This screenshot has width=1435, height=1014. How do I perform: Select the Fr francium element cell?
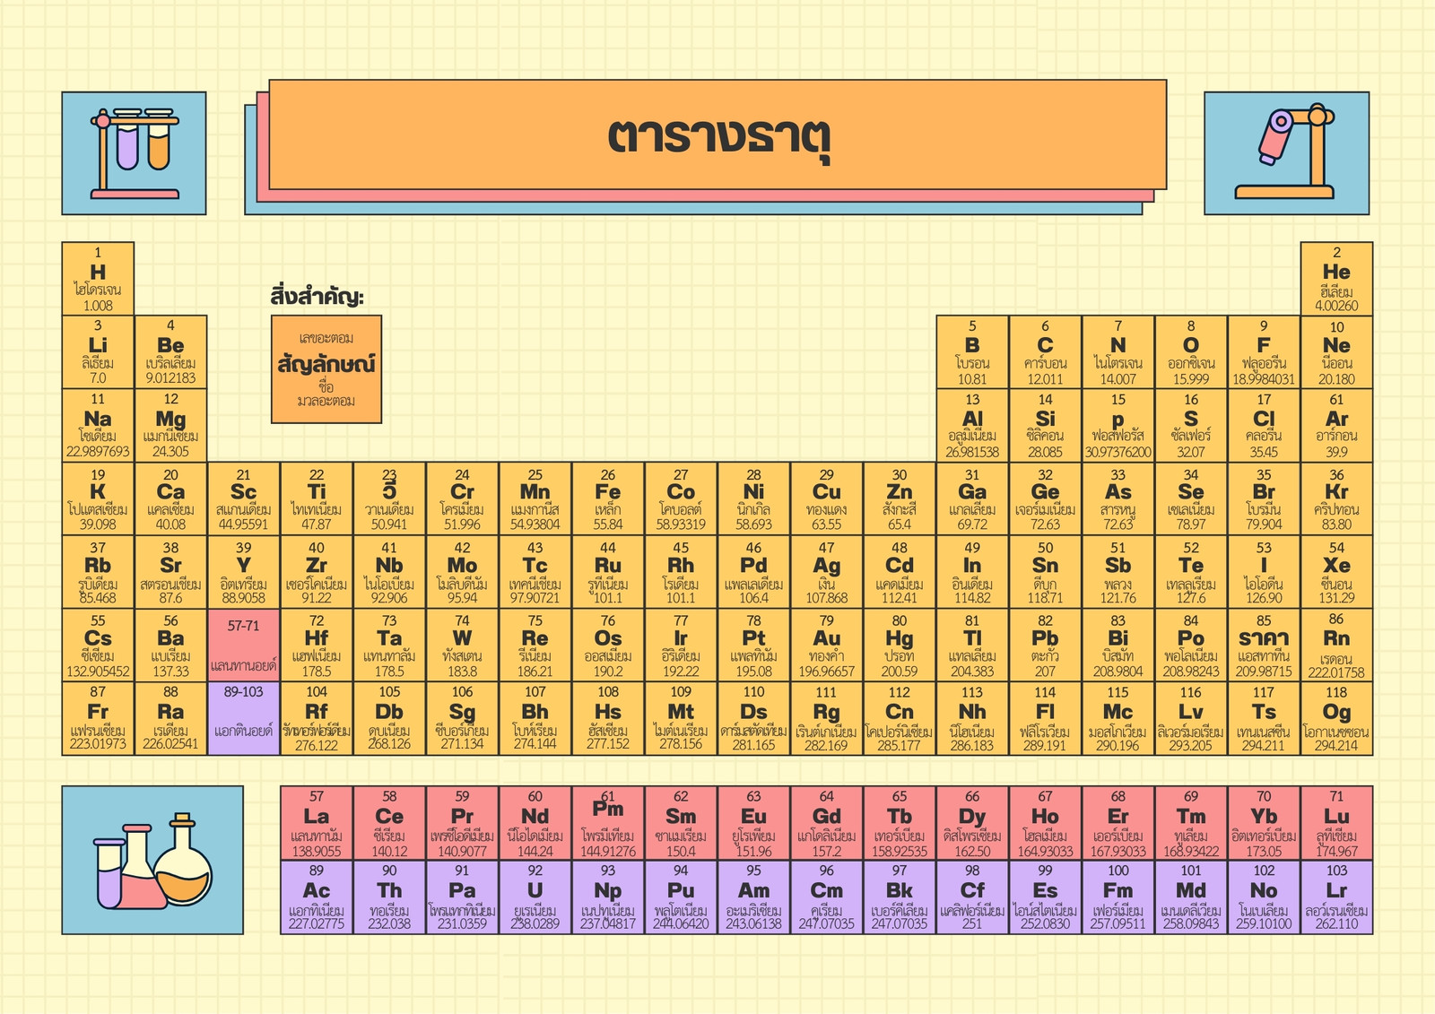point(98,718)
